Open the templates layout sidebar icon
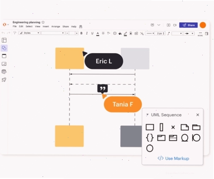Screen dimensions: 214x179 (x=4, y=40)
